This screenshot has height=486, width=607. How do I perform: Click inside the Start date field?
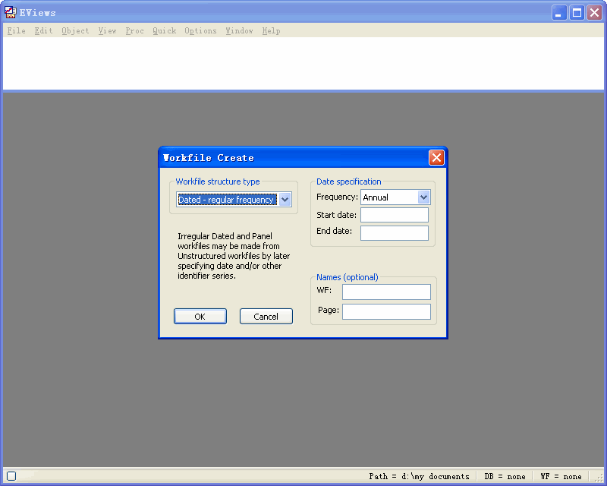[x=394, y=214]
